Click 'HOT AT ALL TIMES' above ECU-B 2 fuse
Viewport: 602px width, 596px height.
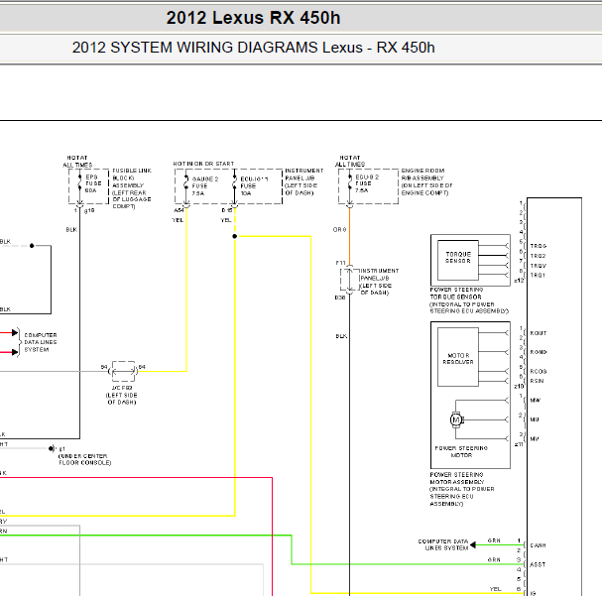click(350, 161)
